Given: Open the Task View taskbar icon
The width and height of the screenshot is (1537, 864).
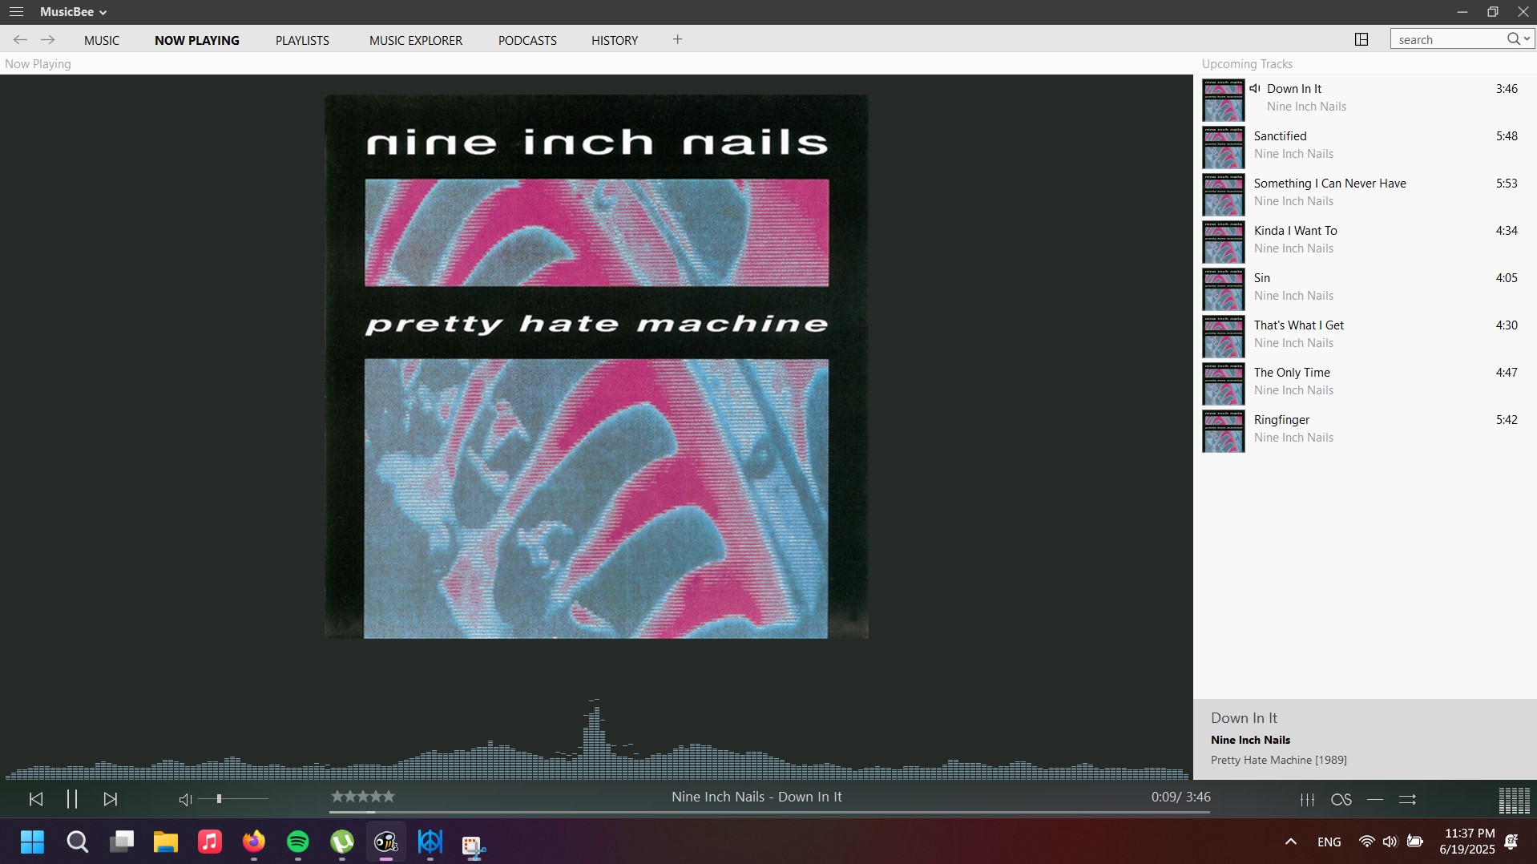Looking at the screenshot, I should click(122, 842).
